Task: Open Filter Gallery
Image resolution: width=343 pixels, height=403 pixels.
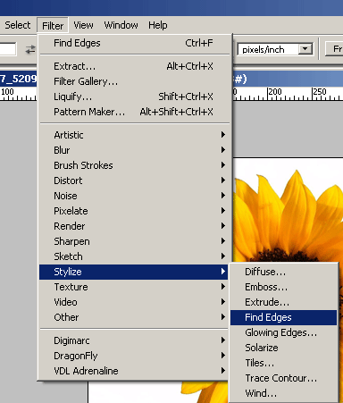Action: pyautogui.click(x=133, y=81)
